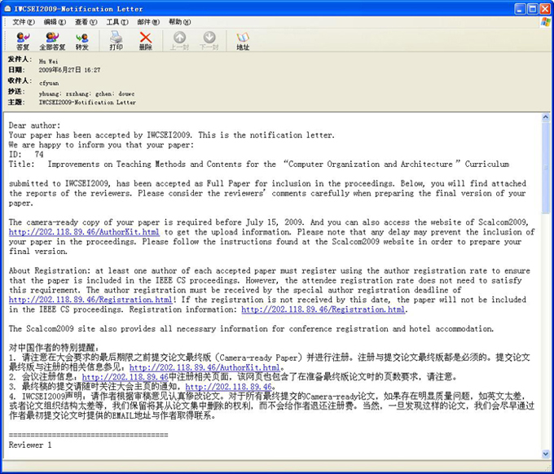The image size is (554, 474).
Task: Click the scrollbar up arrow in message body
Action: 545,119
